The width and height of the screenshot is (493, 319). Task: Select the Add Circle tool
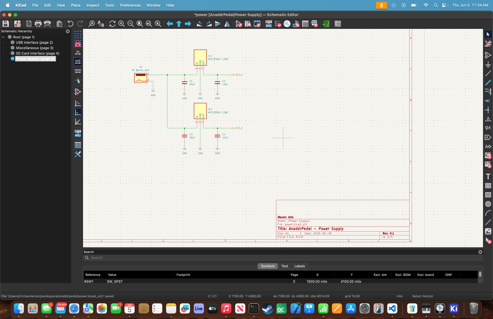point(488,204)
